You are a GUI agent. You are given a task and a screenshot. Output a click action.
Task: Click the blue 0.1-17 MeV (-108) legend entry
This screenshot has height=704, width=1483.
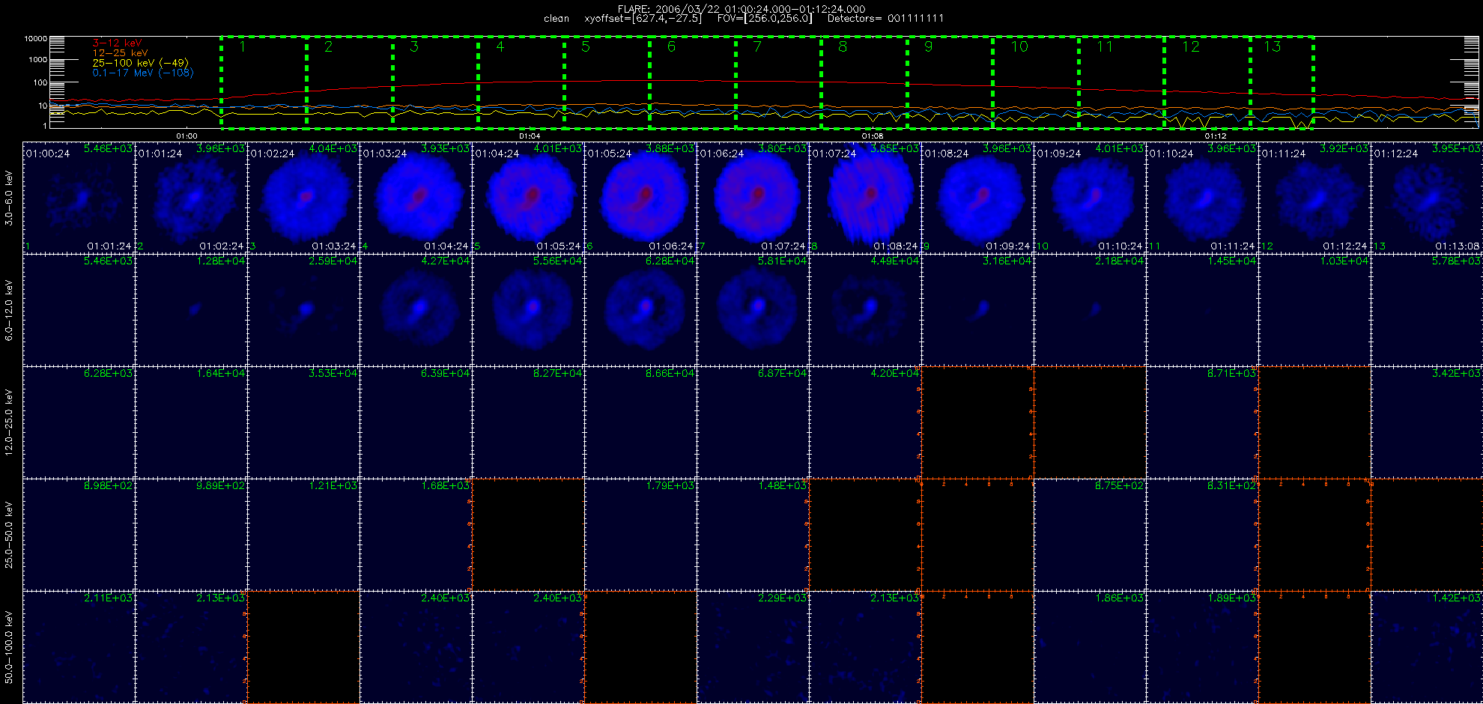143,73
